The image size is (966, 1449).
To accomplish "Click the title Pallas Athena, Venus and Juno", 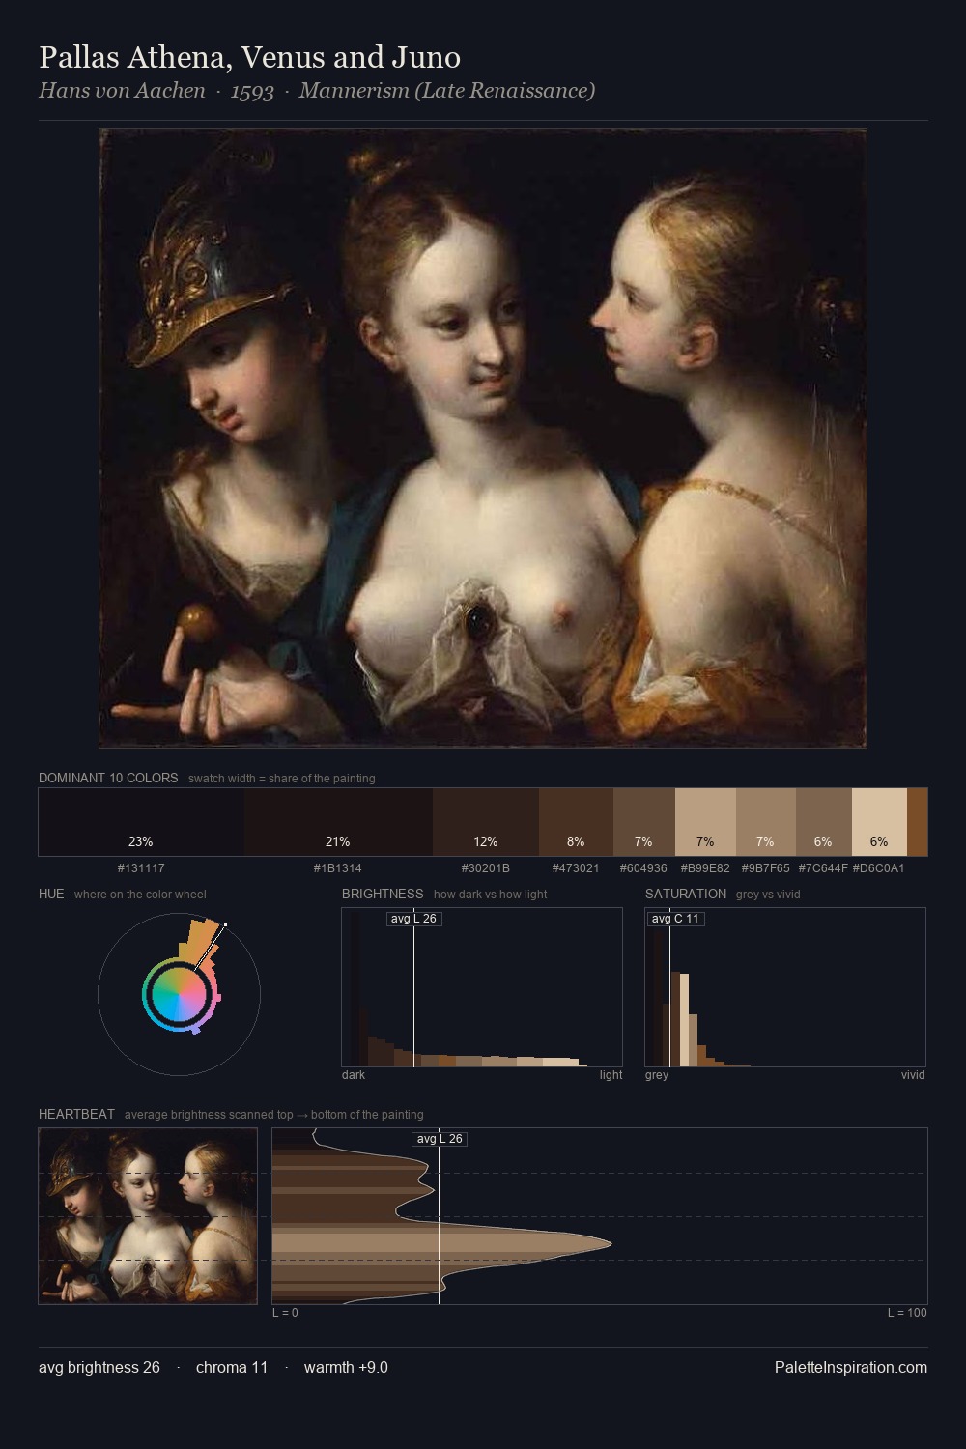I will click(x=249, y=58).
